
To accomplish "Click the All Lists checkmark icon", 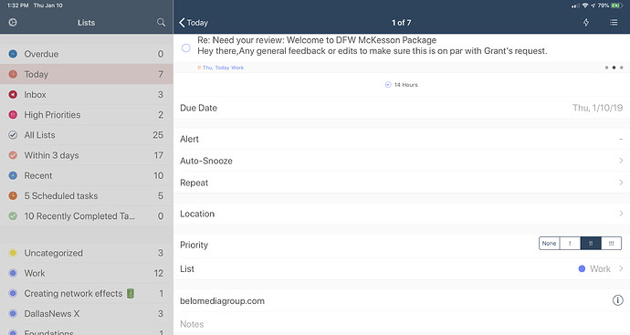I will pos(13,135).
